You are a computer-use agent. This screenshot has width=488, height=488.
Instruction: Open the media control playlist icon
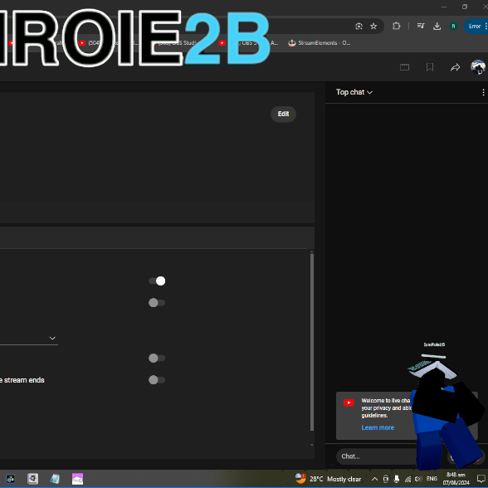click(x=421, y=26)
